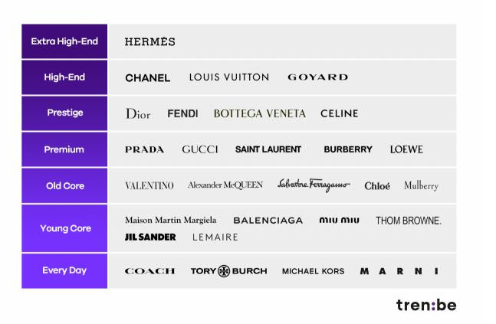Select the Tory Burch emblem logo
496x324 pixels.
click(x=224, y=271)
